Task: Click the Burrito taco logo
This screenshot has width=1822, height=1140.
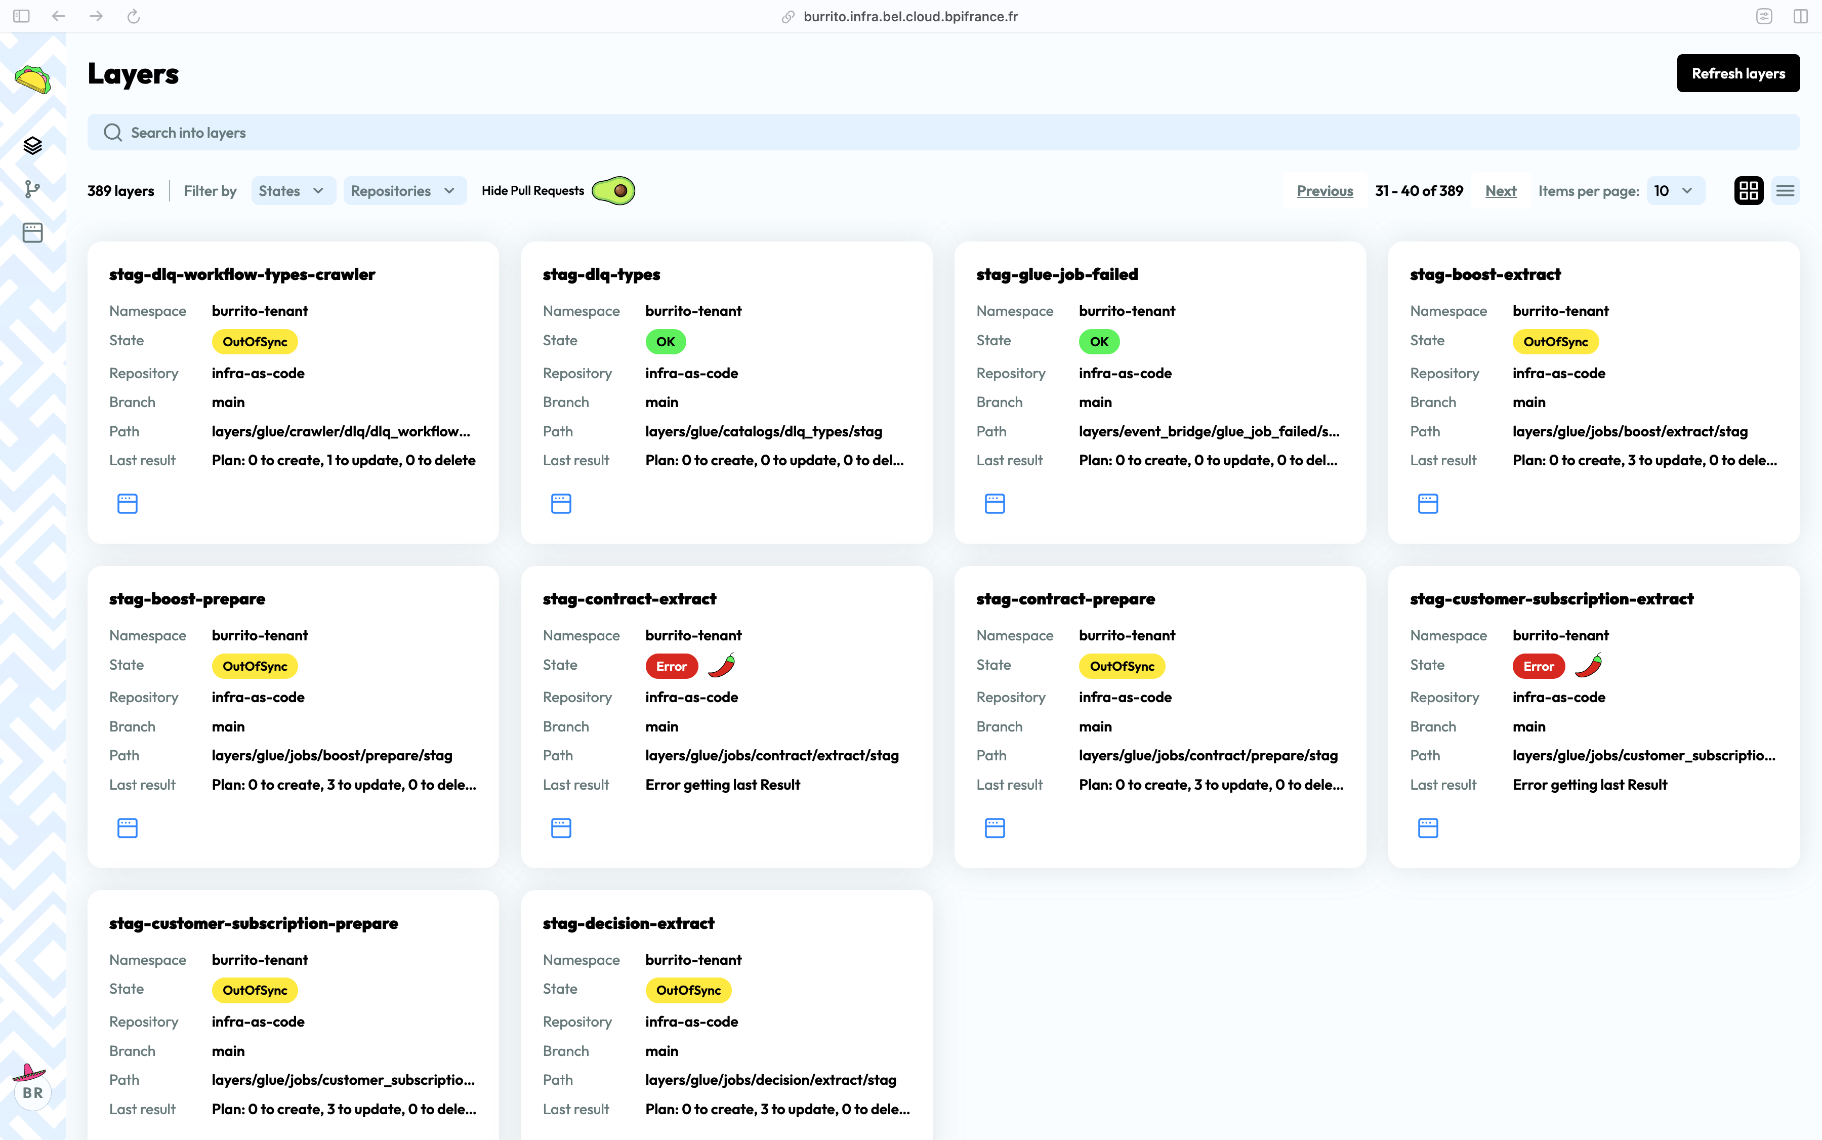Action: [x=32, y=79]
